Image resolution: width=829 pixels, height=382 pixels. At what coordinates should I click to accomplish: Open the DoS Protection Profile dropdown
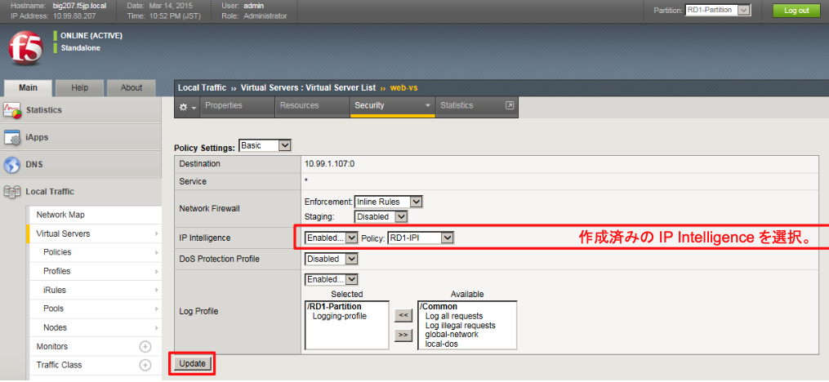[x=332, y=260]
